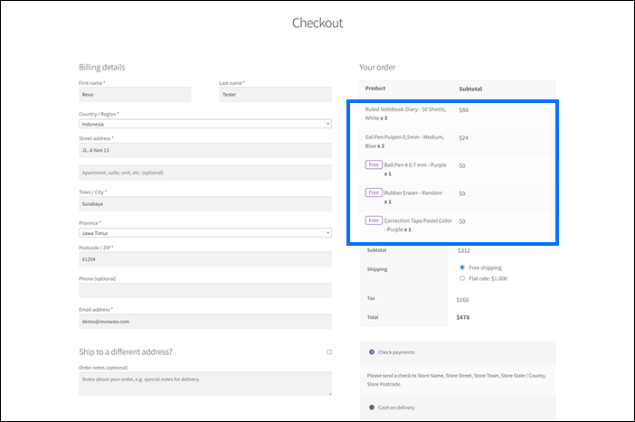Choose Cash on delivery payment
Screen dimensions: 635x422
click(372, 408)
